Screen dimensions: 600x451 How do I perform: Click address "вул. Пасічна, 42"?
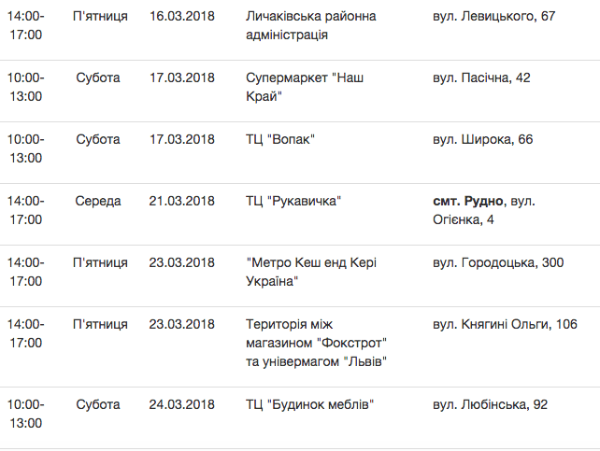pos(481,78)
